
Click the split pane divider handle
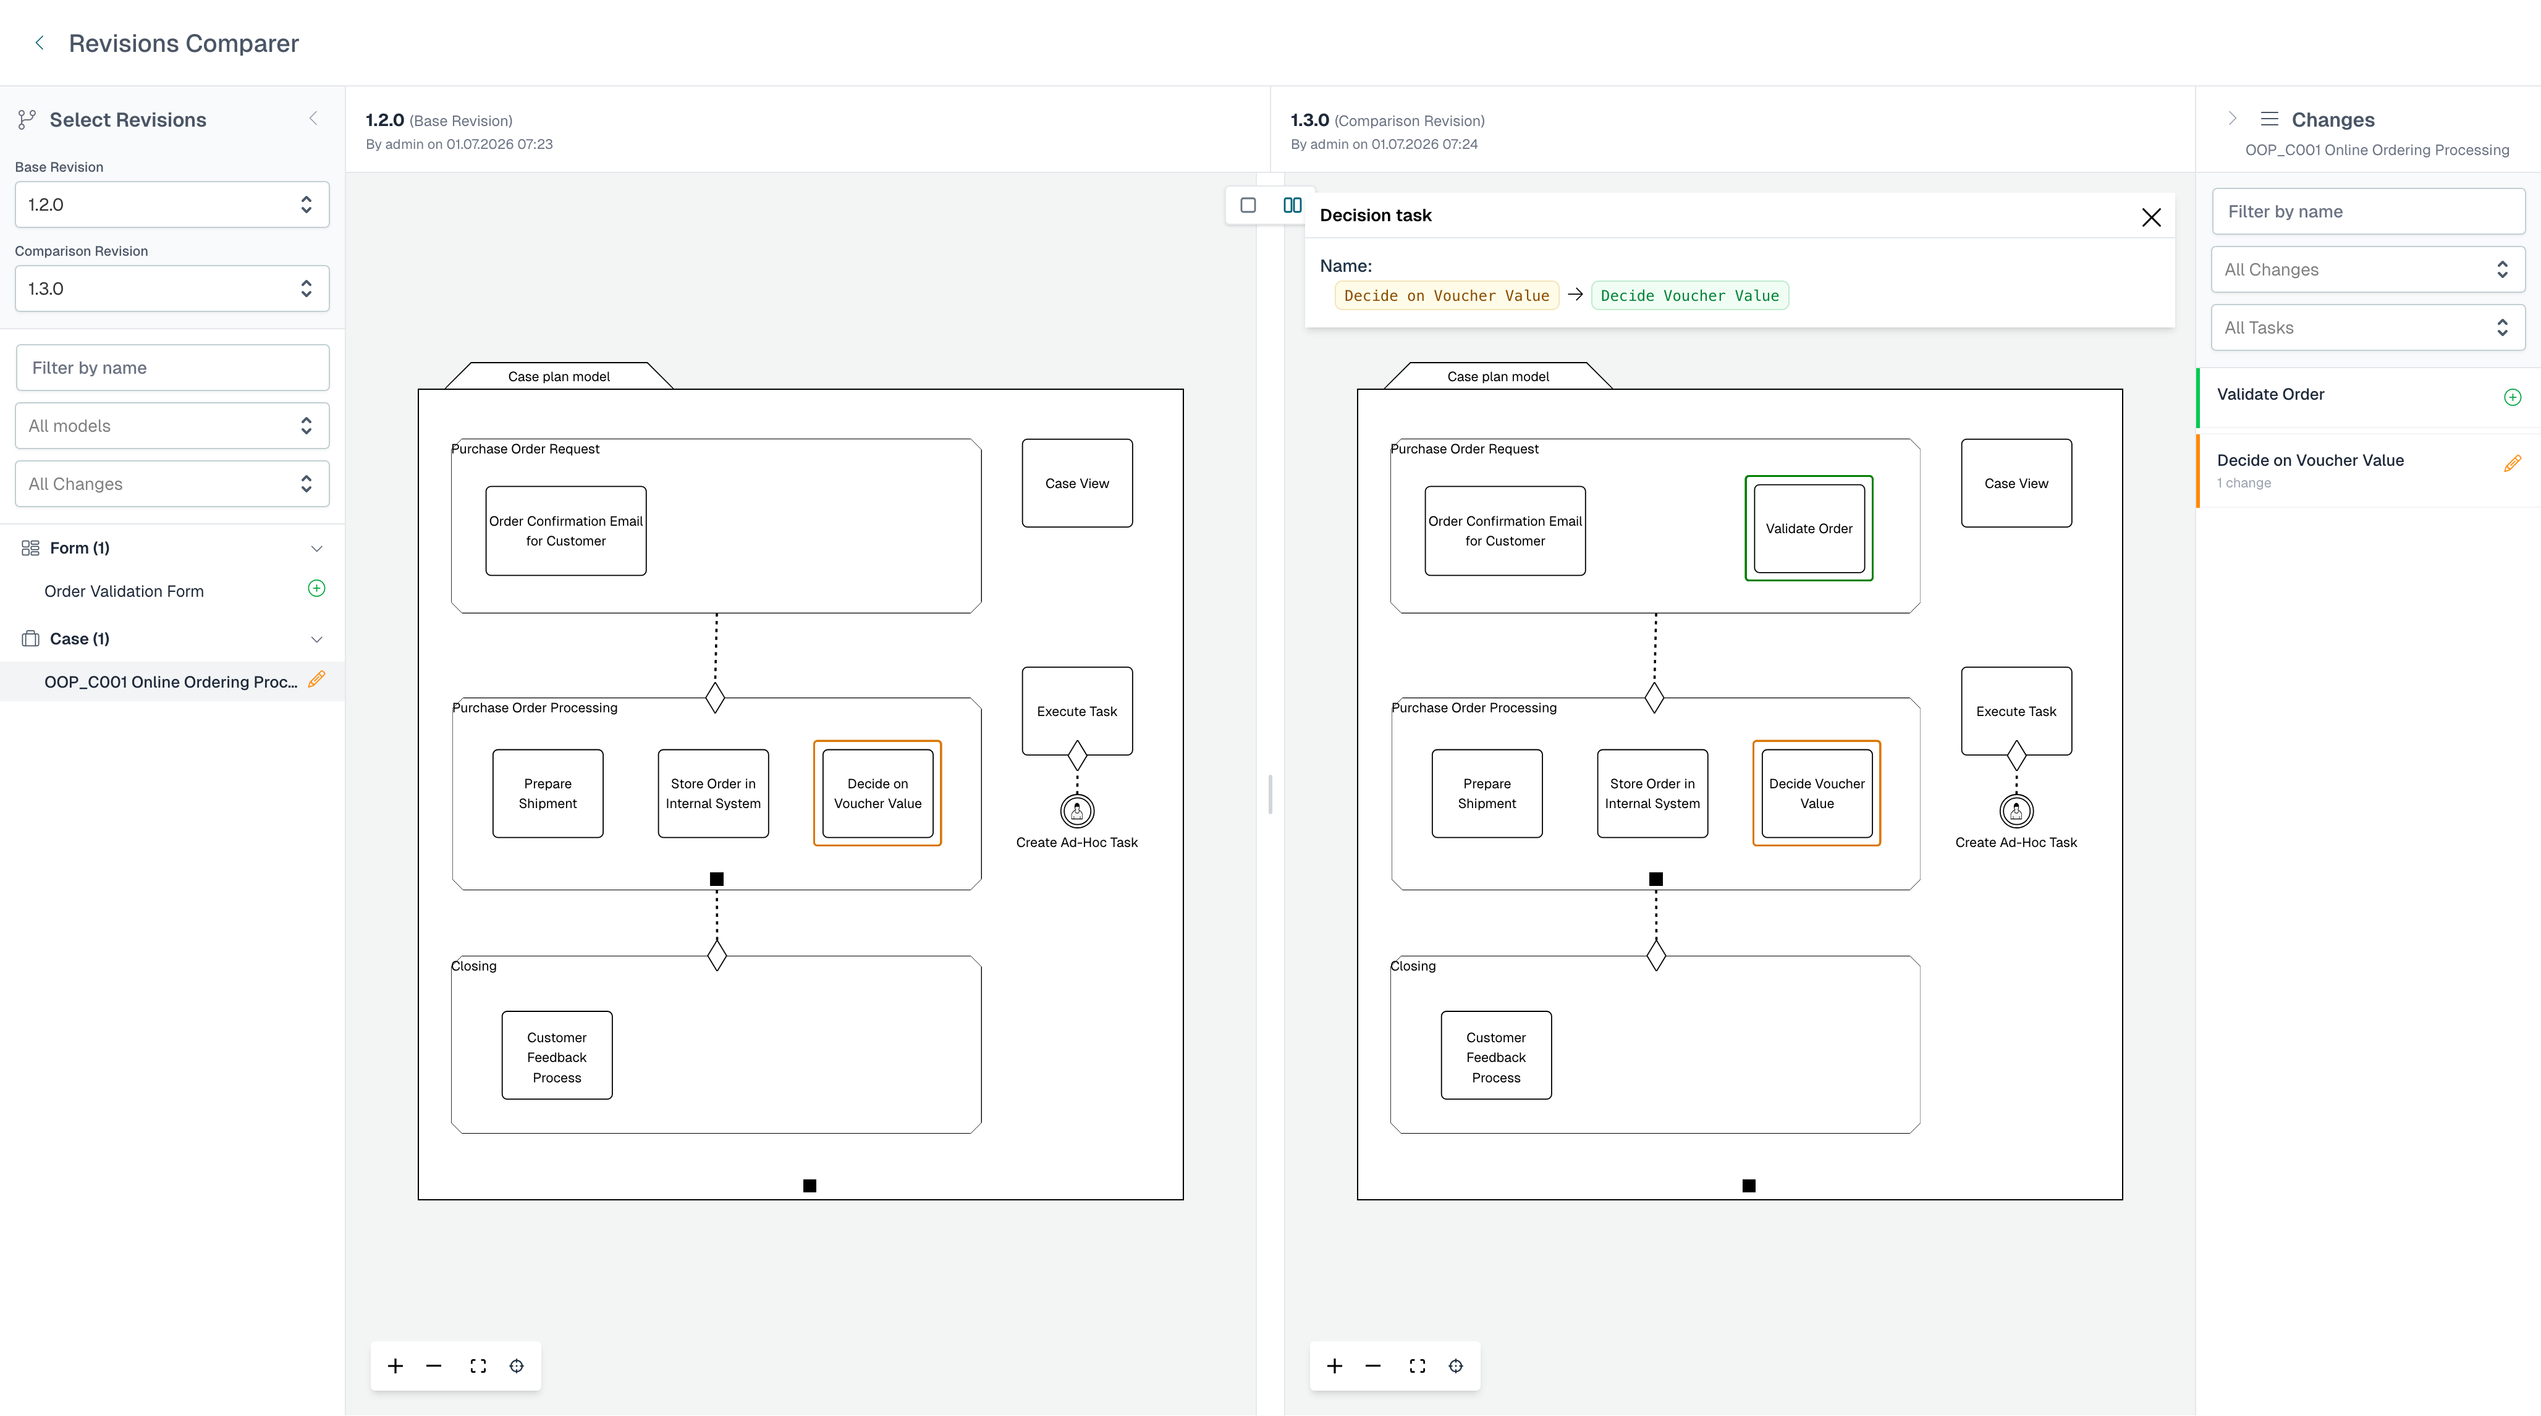1269,794
